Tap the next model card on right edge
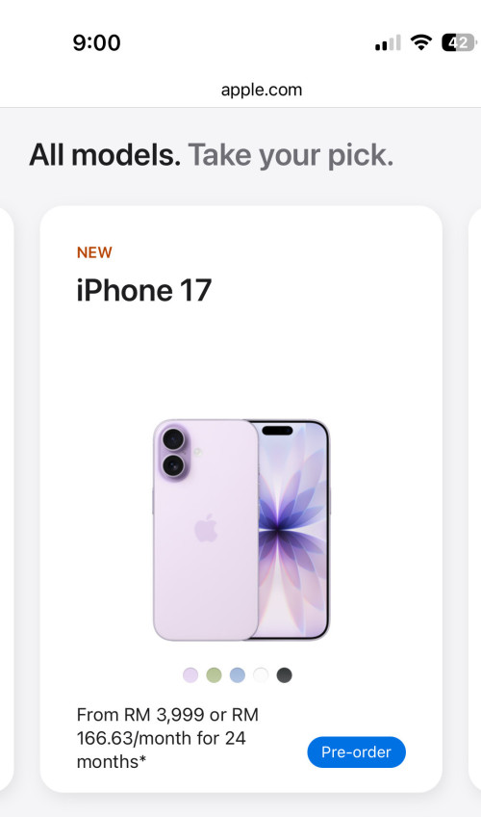 [475, 499]
